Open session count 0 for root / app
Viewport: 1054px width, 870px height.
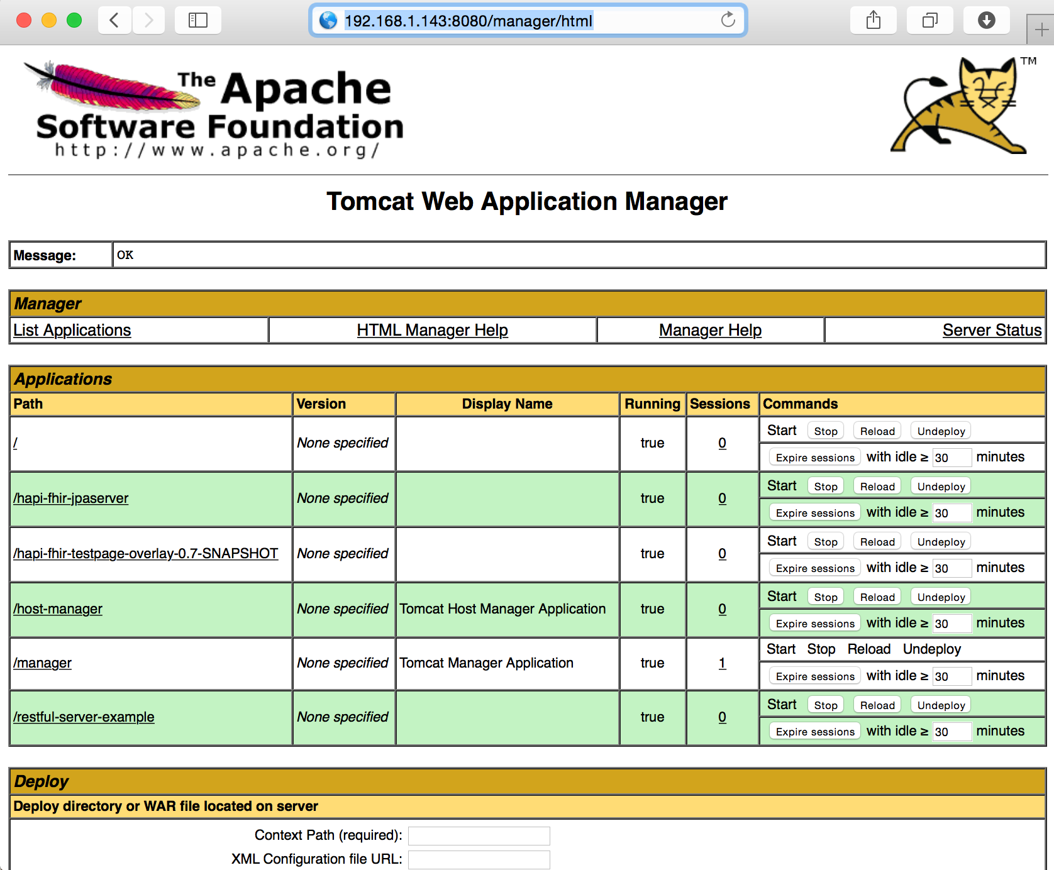click(722, 443)
